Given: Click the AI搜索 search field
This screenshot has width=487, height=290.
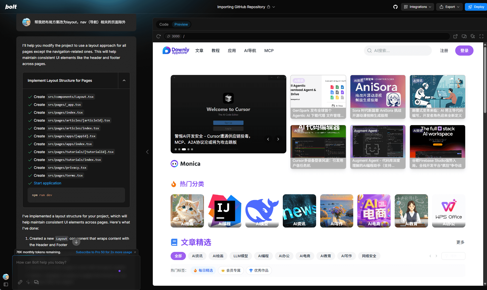Looking at the screenshot, I should coord(398,51).
